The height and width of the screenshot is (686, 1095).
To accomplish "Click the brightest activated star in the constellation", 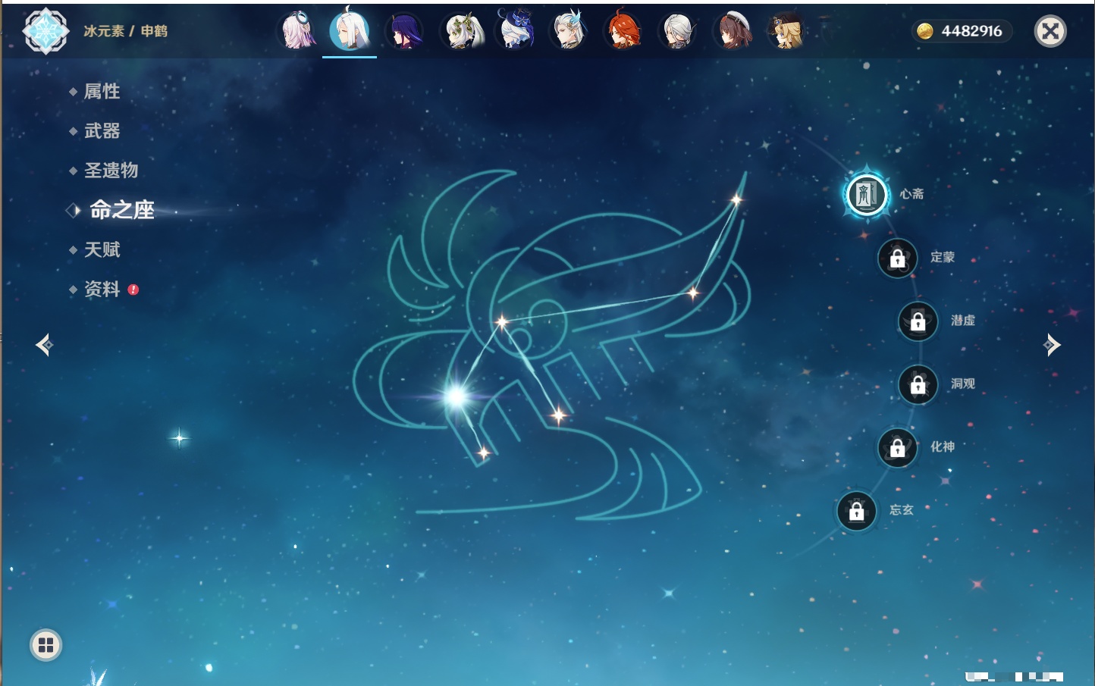I will click(x=457, y=396).
